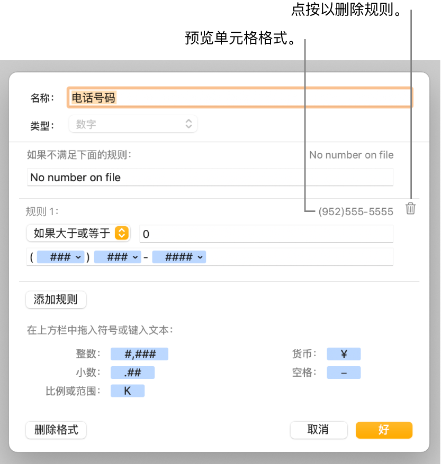441x464 pixels.
Task: Click the 添加规则 button
Action: 56,300
